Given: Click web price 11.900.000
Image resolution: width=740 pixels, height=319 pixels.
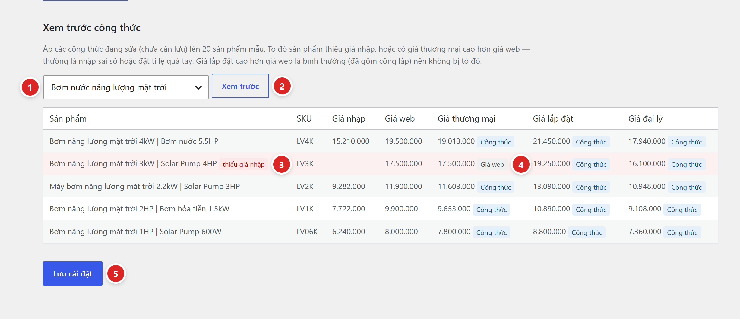Looking at the screenshot, I should click(x=403, y=186).
